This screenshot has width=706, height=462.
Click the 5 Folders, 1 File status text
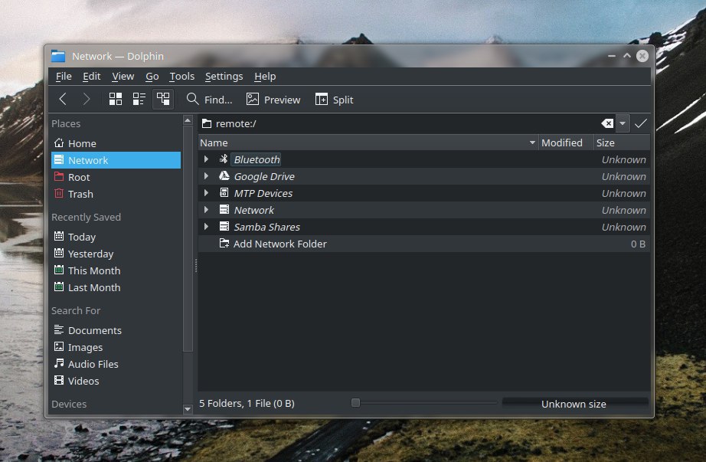click(x=247, y=404)
